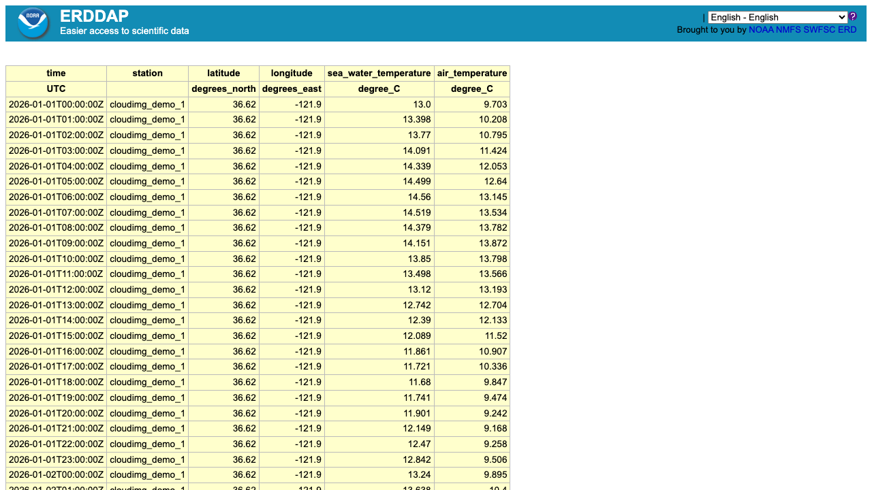Click sea water temperature value 12.39
This screenshot has height=490, width=872.
click(x=379, y=321)
